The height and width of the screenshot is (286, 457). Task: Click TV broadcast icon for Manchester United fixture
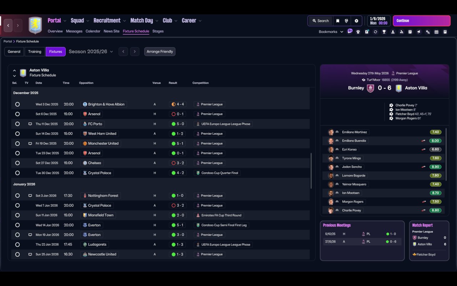pos(30,143)
